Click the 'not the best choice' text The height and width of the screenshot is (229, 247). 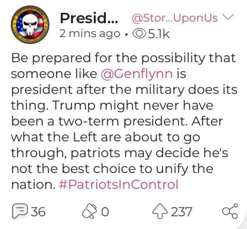[73, 169]
